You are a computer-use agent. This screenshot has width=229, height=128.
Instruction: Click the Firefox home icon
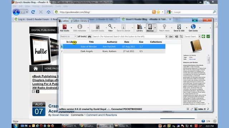[x=49, y=12]
